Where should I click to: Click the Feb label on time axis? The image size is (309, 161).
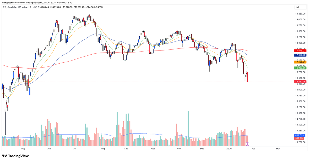[x=254, y=149]
